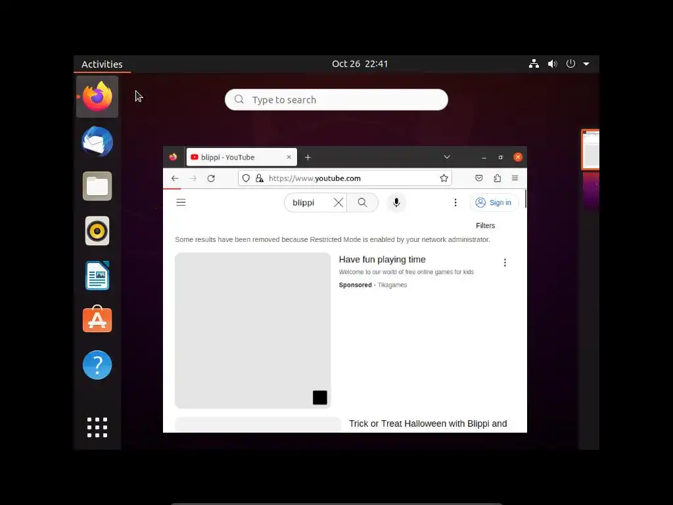
Task: Expand the system menu arrow
Action: 586,64
